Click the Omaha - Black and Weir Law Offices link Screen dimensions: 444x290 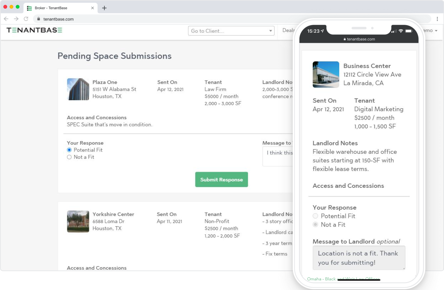pos(344,279)
